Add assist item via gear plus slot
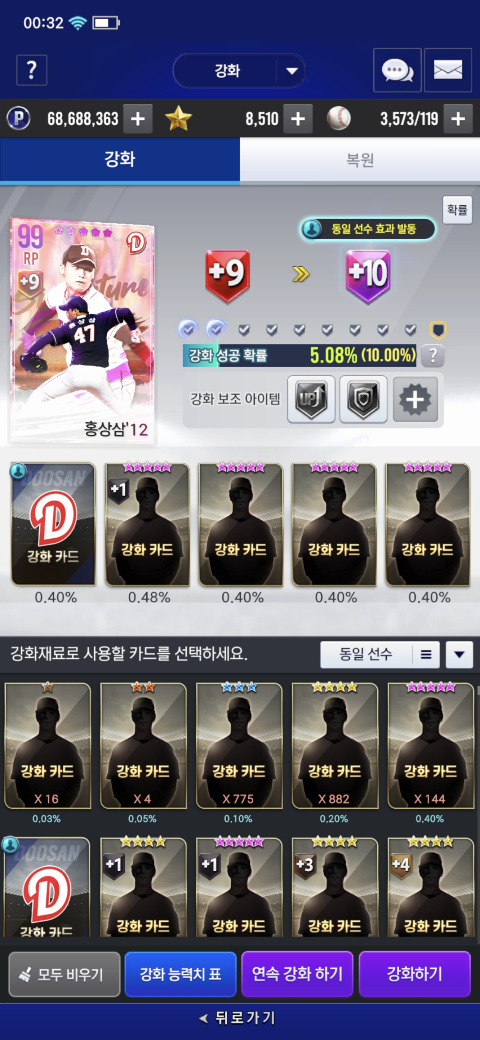The width and height of the screenshot is (480, 1040). pyautogui.click(x=415, y=399)
